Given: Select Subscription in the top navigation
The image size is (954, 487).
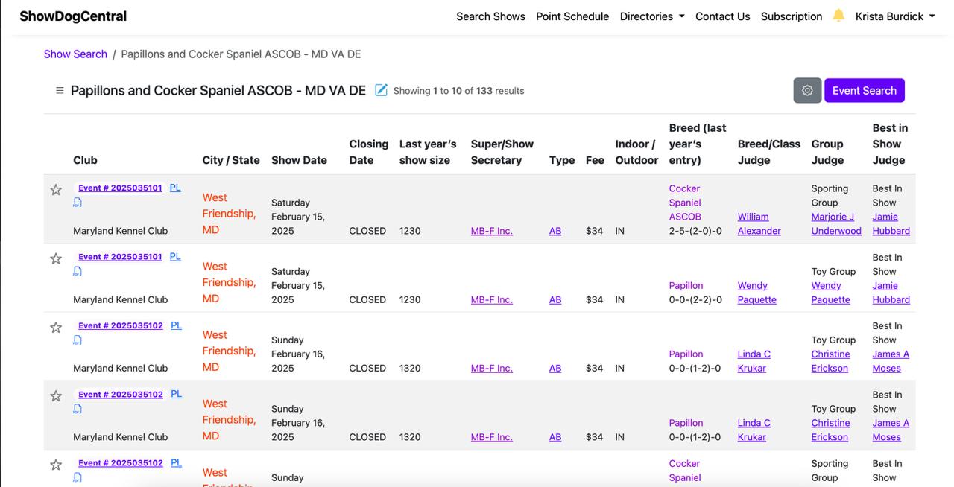Looking at the screenshot, I should pyautogui.click(x=791, y=16).
